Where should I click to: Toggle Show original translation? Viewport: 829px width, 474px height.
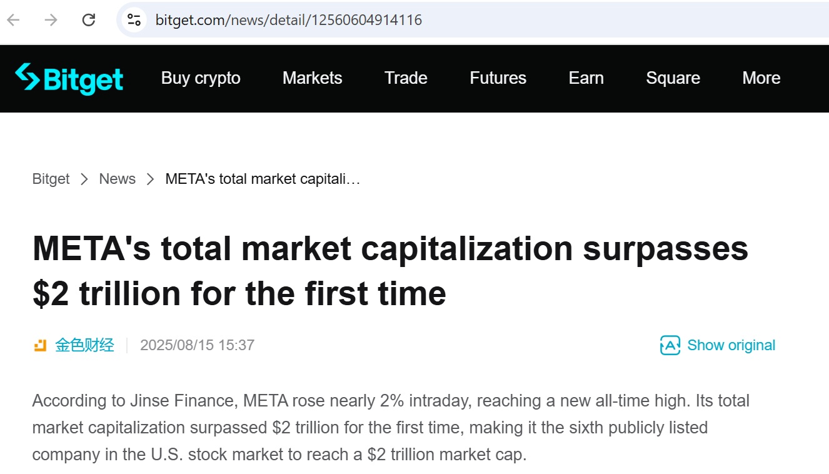718,345
